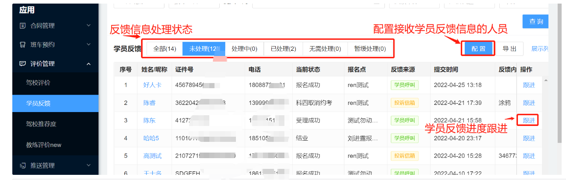The height and width of the screenshot is (180, 566).
Task: Click the 展示列 link
Action: coord(540,49)
